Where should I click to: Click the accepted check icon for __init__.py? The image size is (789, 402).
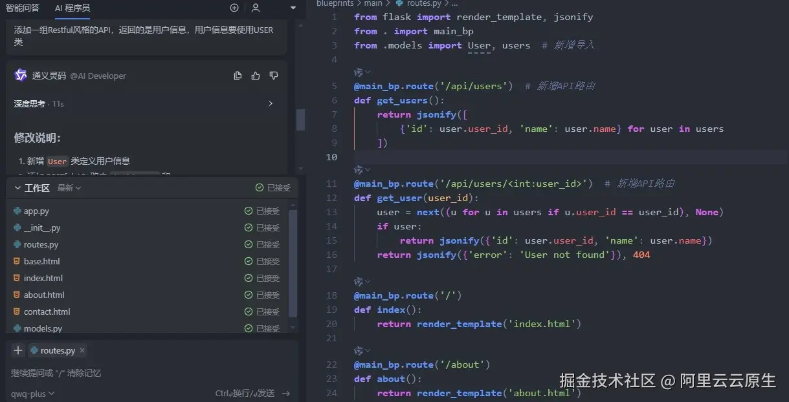tap(249, 227)
